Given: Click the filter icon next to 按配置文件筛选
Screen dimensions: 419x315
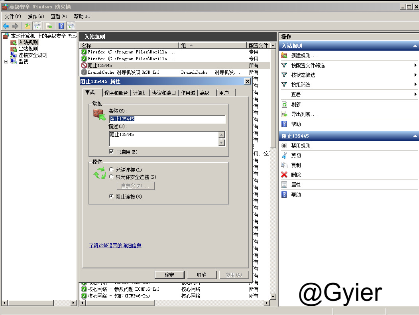Looking at the screenshot, I should coord(284,65).
